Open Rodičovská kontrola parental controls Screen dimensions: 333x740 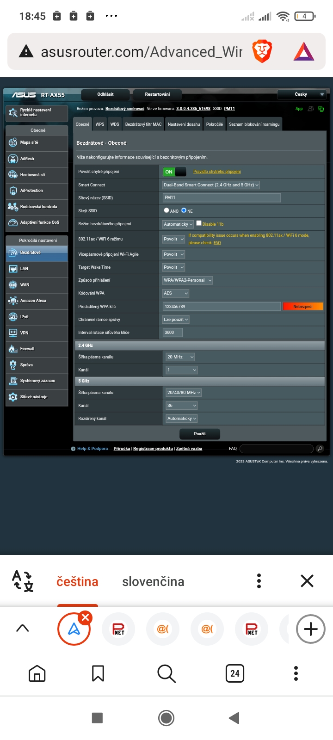tap(37, 207)
